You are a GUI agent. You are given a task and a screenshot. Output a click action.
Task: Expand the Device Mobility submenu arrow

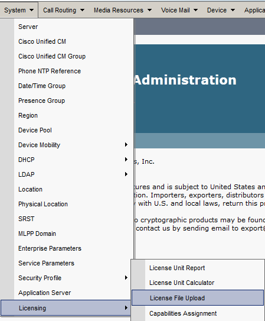(x=126, y=145)
